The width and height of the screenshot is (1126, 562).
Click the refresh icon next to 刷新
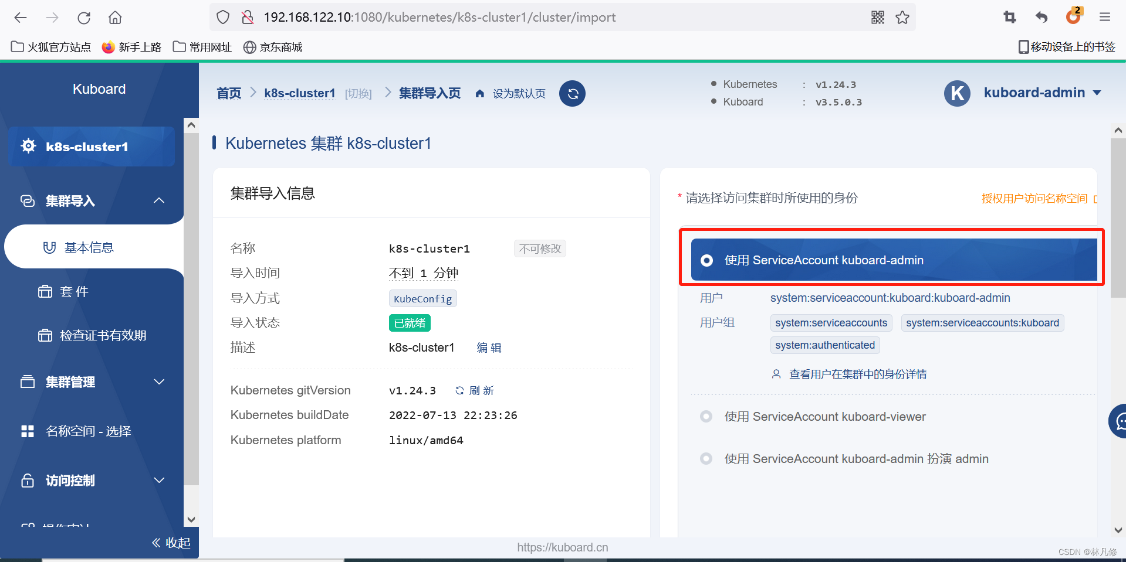pyautogui.click(x=459, y=390)
